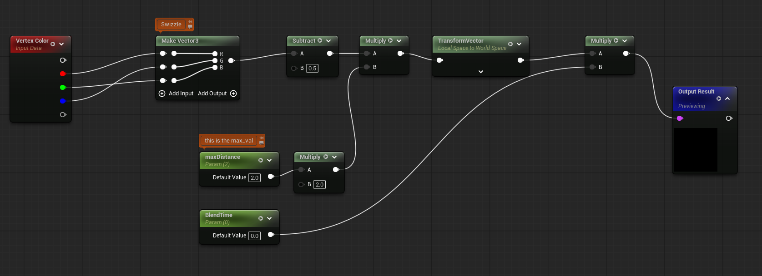
Task: Click output pin of Multiply after maxDistance
Action: (x=336, y=170)
